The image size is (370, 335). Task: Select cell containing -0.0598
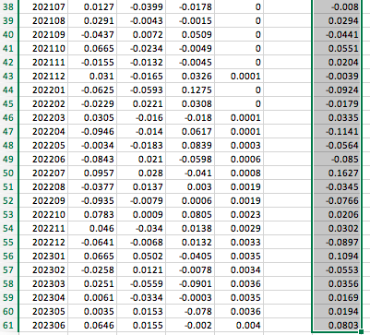tap(190, 159)
